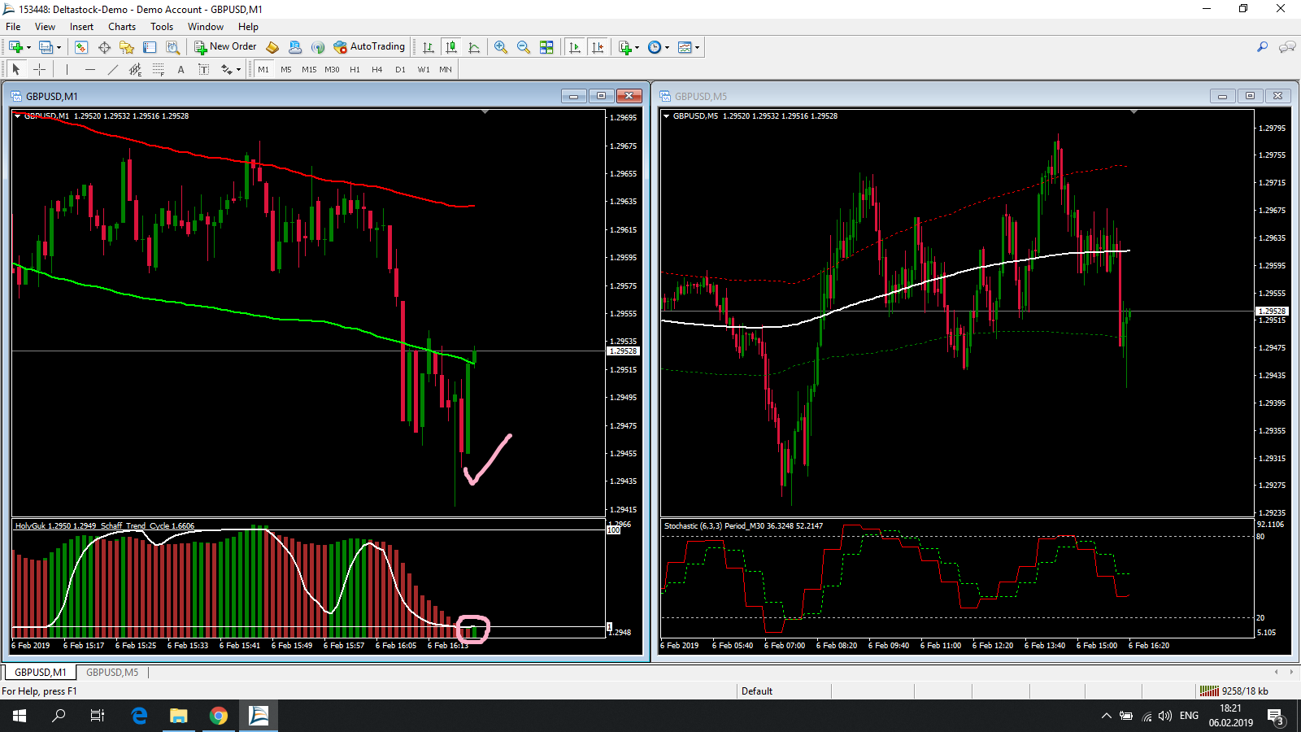Click the Indicators list icon
Image resolution: width=1301 pixels, height=732 pixels.
click(624, 47)
